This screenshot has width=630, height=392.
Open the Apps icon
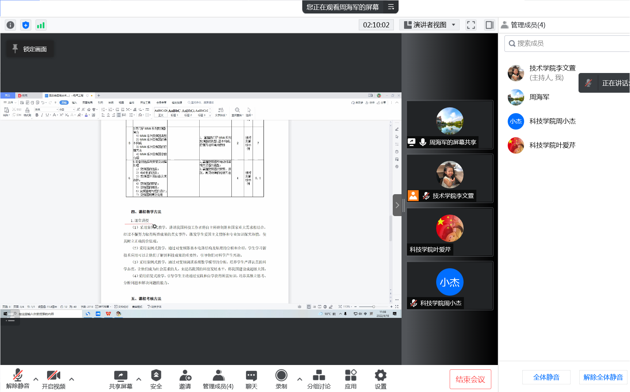coord(350,379)
